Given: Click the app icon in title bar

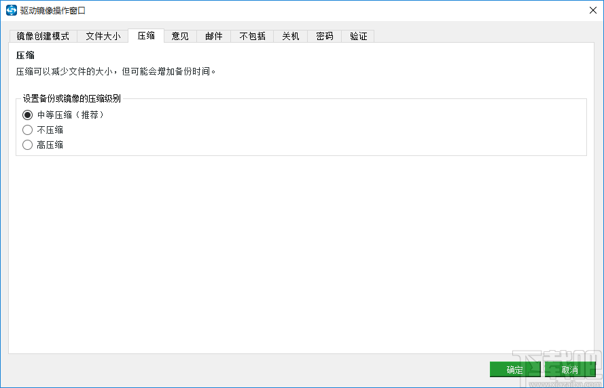Looking at the screenshot, I should click(x=12, y=10).
